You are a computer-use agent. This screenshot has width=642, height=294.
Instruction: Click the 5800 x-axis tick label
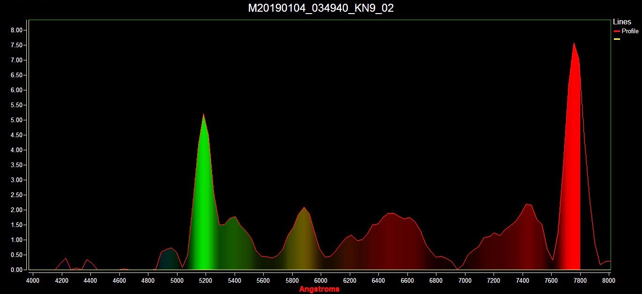tap(292, 281)
